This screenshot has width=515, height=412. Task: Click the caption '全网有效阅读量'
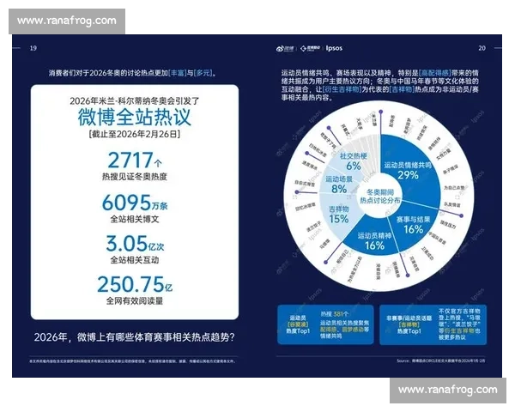pyautogui.click(x=135, y=301)
